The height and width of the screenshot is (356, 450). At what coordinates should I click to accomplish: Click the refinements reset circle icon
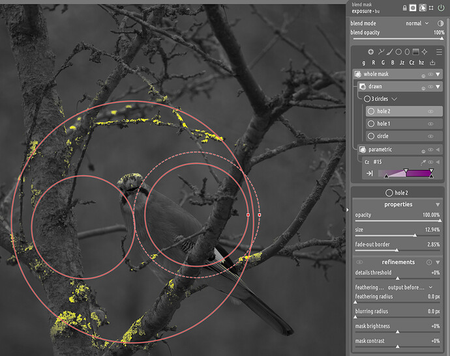pyautogui.click(x=429, y=262)
